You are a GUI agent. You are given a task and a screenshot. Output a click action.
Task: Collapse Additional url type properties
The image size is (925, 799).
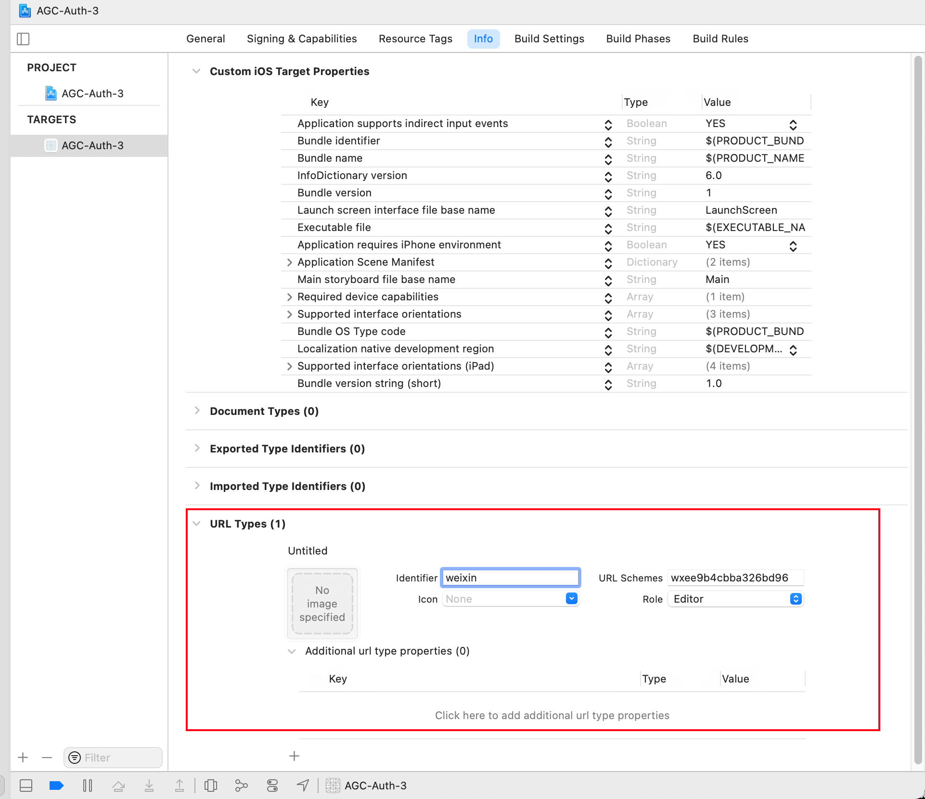click(292, 651)
